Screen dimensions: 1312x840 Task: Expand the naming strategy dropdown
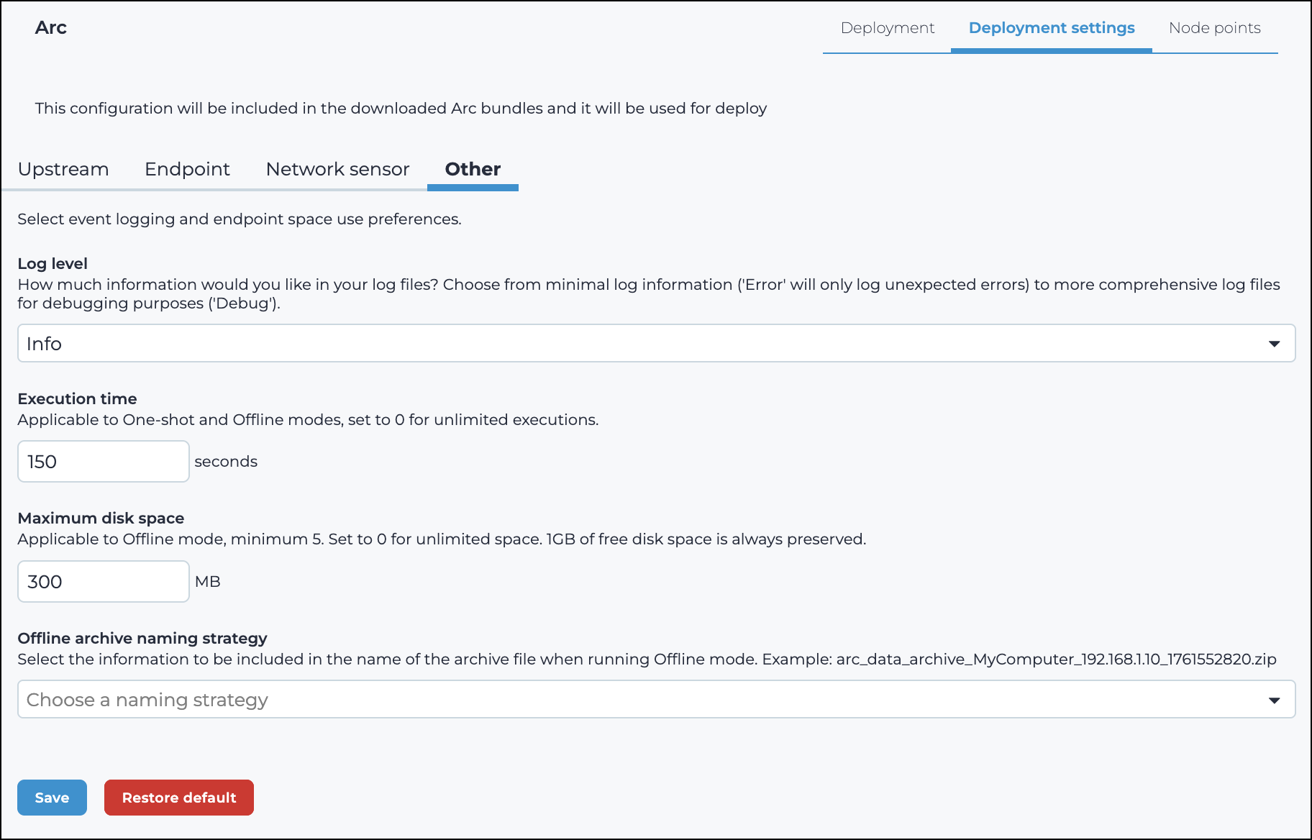click(656, 699)
